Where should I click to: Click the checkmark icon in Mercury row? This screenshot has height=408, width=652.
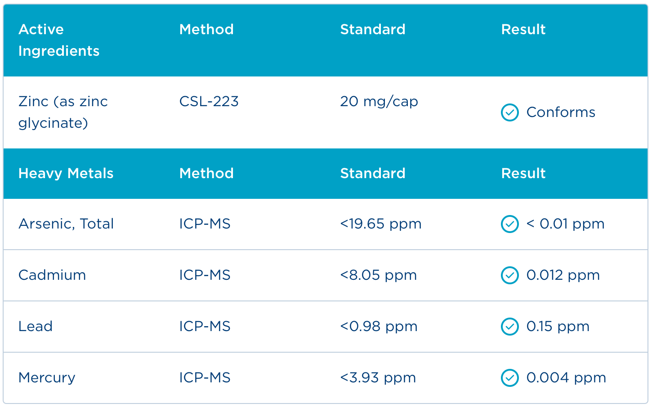tap(509, 378)
